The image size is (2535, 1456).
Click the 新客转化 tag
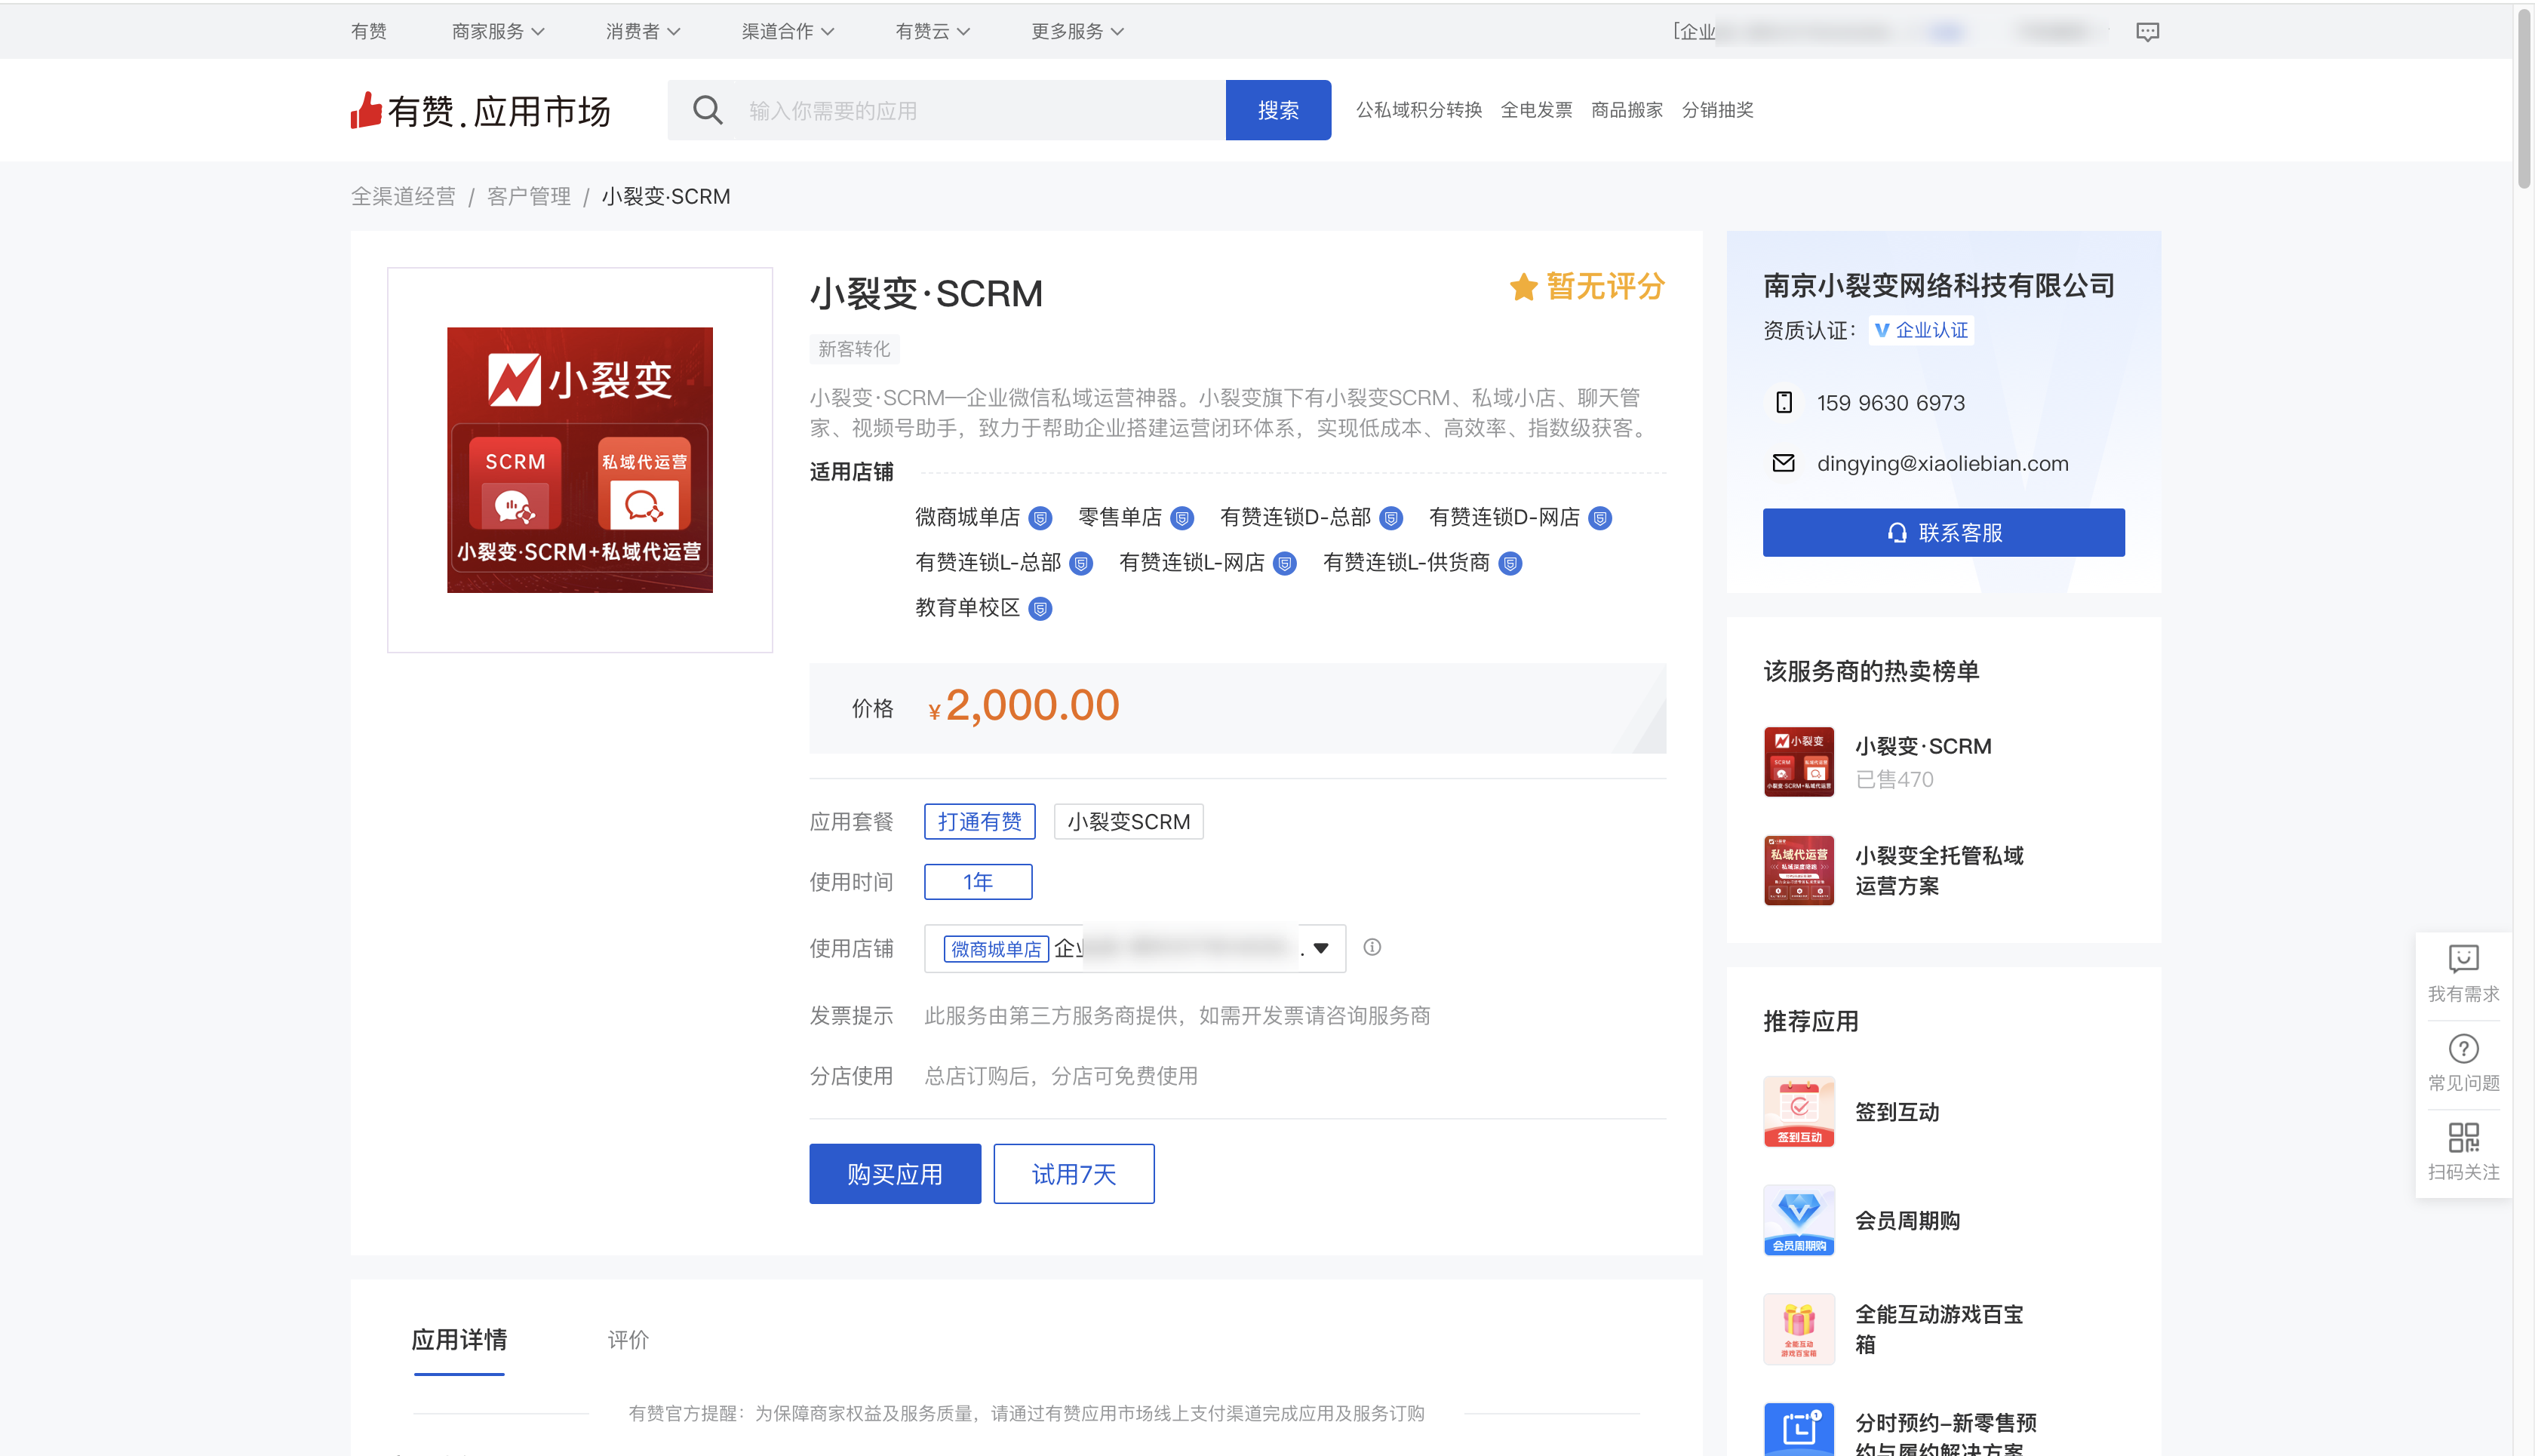click(853, 349)
